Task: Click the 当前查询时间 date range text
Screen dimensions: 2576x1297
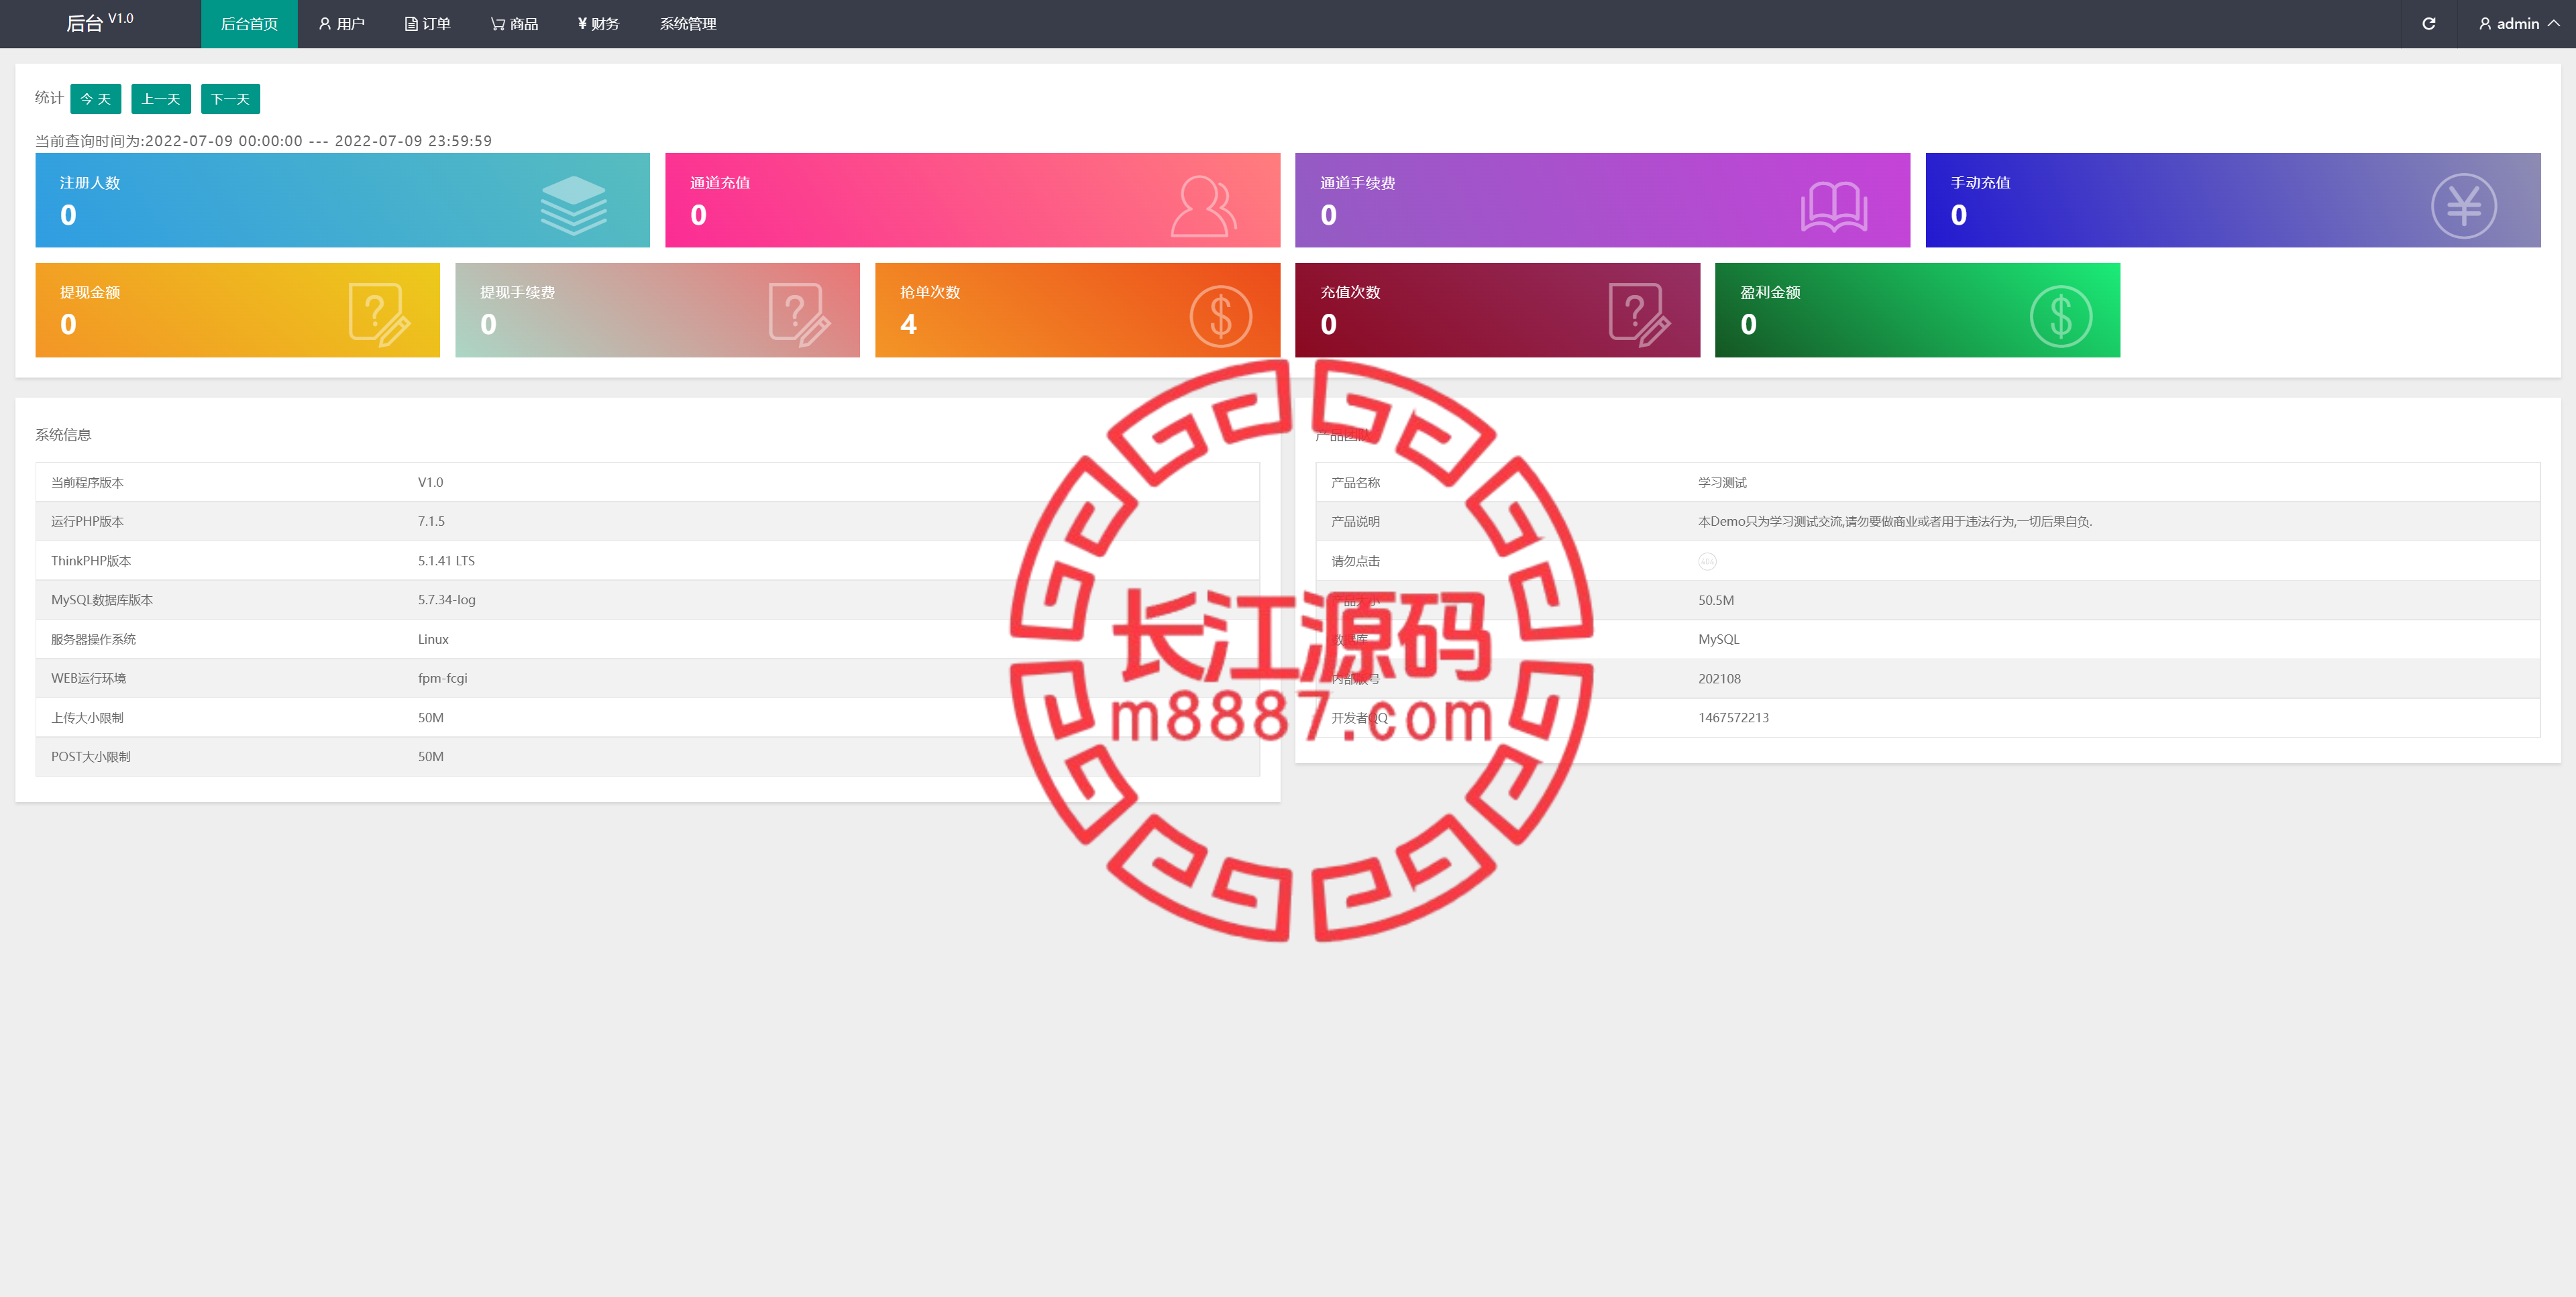Action: pyautogui.click(x=263, y=141)
